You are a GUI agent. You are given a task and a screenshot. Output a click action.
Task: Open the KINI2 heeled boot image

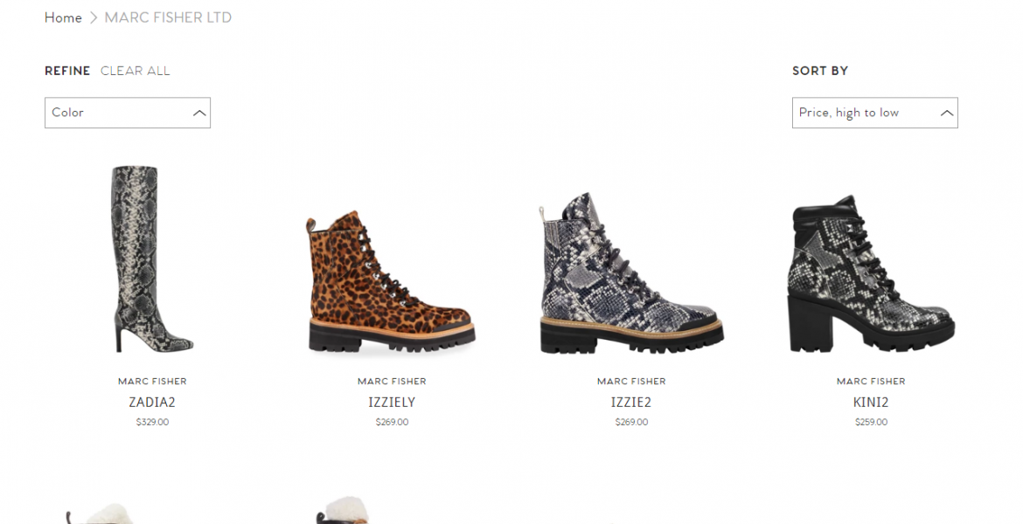[872, 273]
